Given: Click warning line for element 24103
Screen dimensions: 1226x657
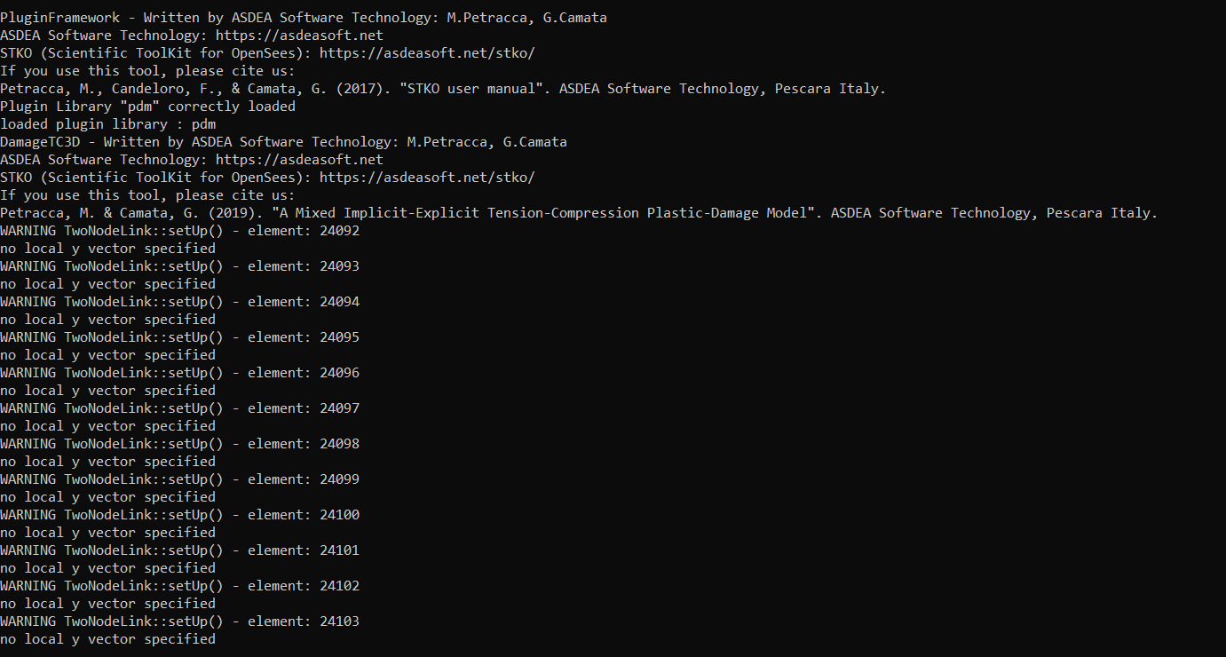Looking at the screenshot, I should pos(180,621).
